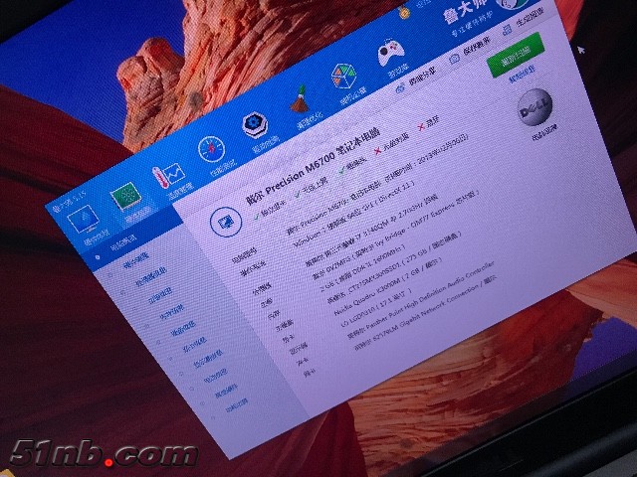Click the last red-X status item

pos(428,124)
